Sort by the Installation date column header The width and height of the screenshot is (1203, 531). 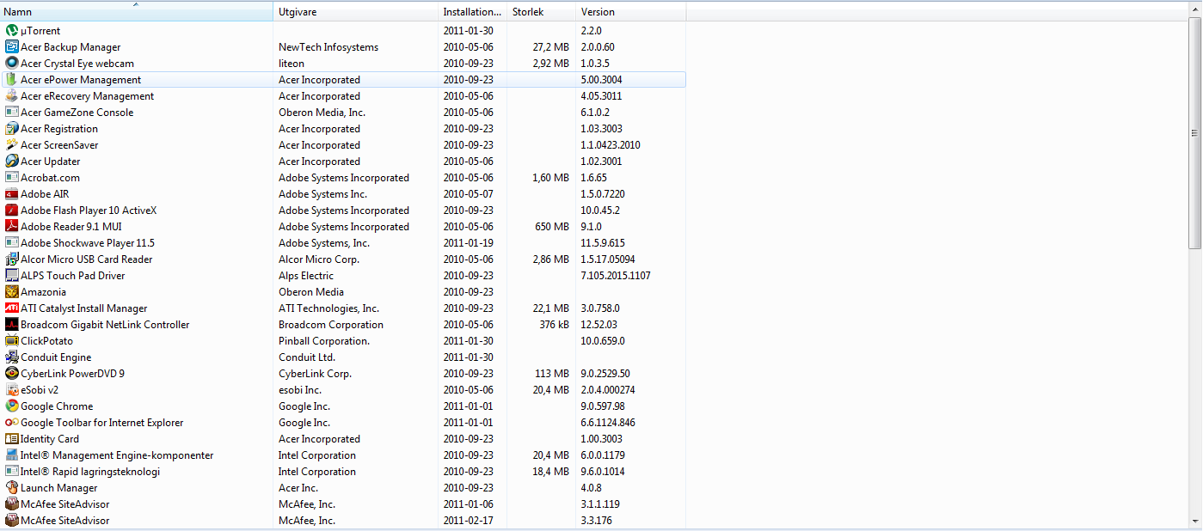(472, 12)
